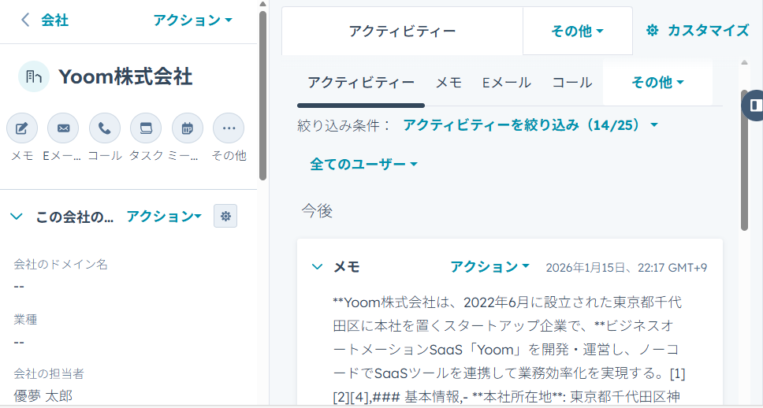Click the memo body text about Yoom株式会社

click(x=509, y=351)
